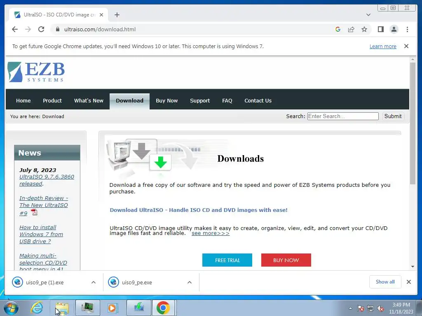Open the Windows Start menu
The image size is (422, 316).
[11, 308]
